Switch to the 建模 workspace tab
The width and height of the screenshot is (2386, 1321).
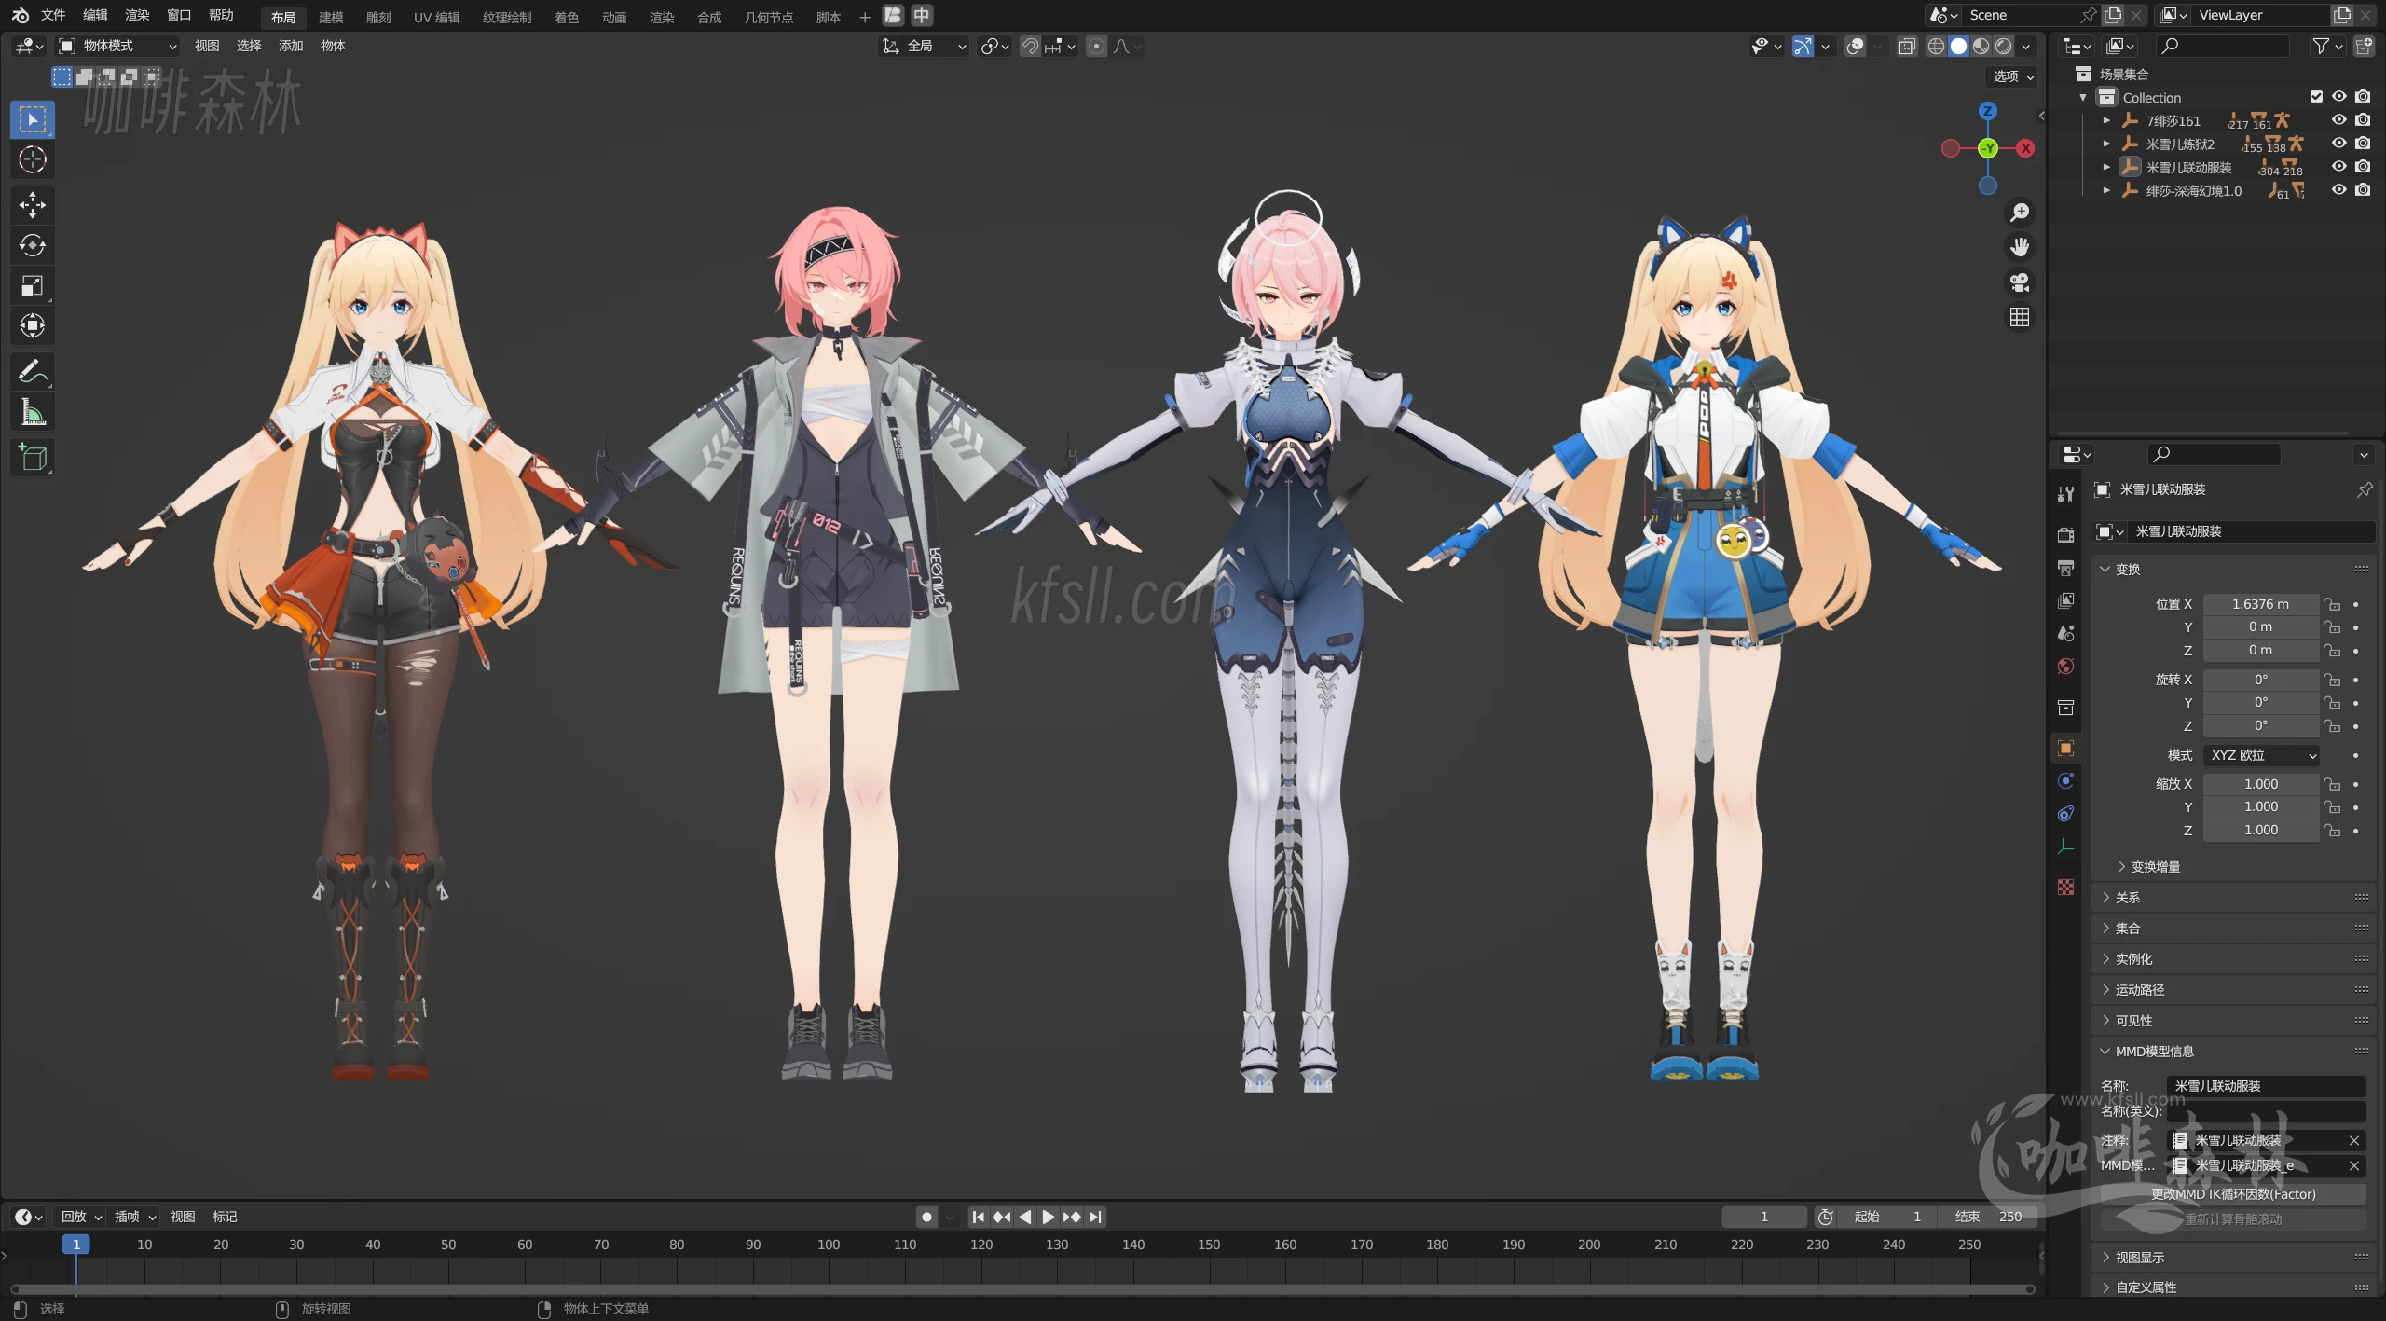click(331, 17)
